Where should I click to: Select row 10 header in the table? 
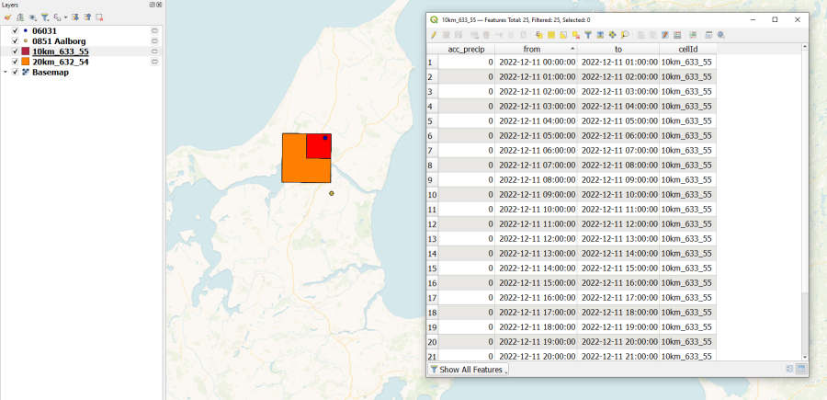(x=431, y=195)
